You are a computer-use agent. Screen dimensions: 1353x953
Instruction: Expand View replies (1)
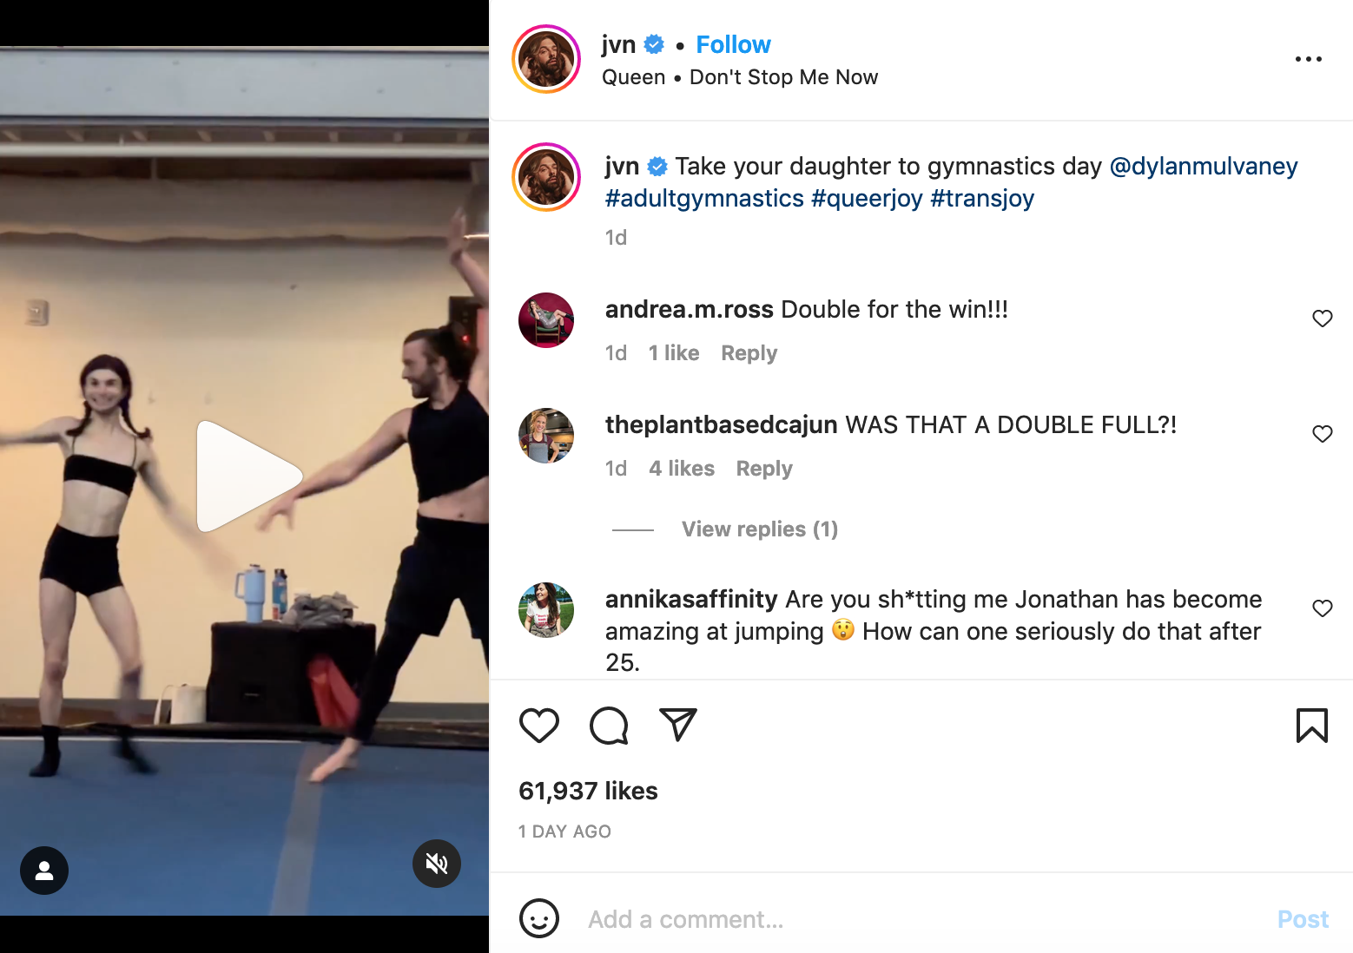click(760, 529)
